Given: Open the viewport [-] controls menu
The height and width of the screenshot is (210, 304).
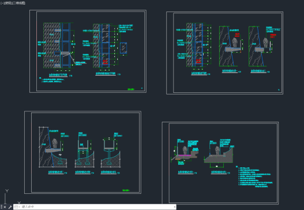Looking at the screenshot, I should (x=2, y=3).
